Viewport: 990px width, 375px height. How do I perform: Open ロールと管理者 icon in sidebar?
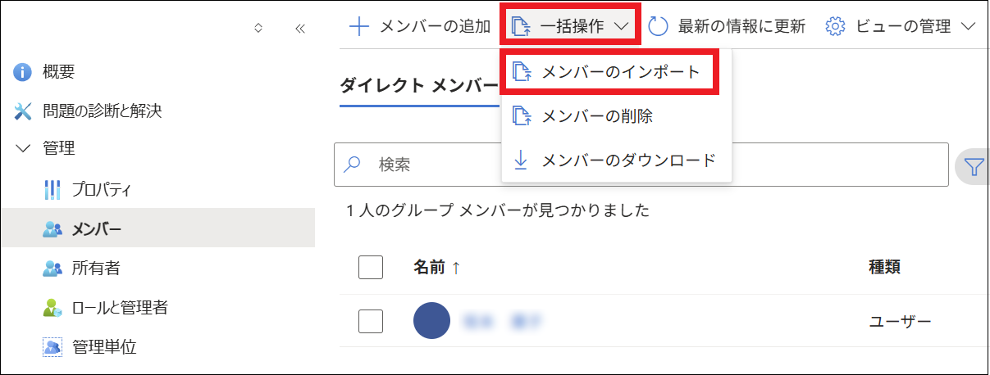tap(52, 308)
